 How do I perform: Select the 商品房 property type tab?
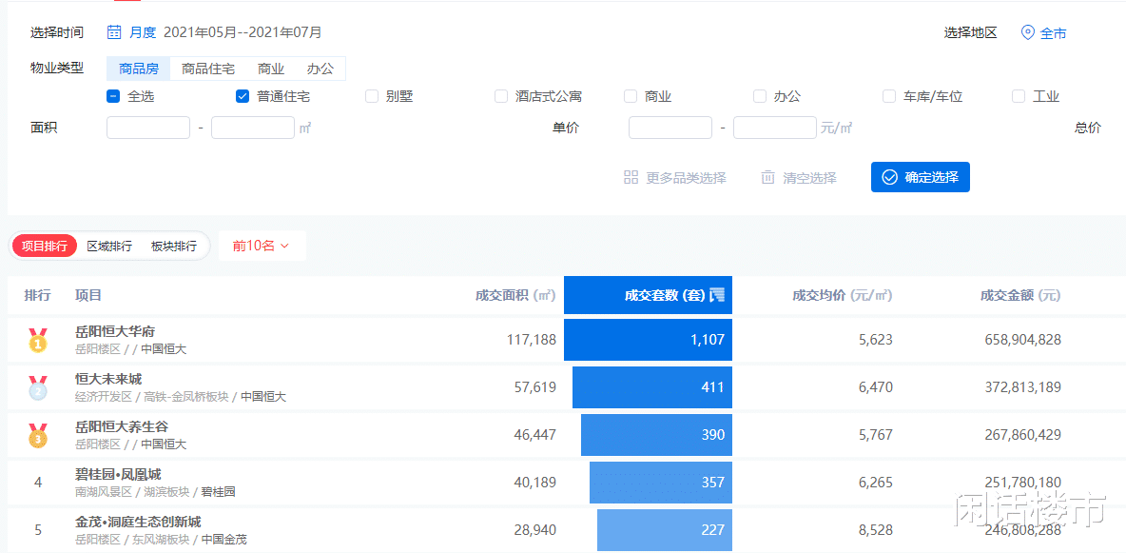click(139, 69)
